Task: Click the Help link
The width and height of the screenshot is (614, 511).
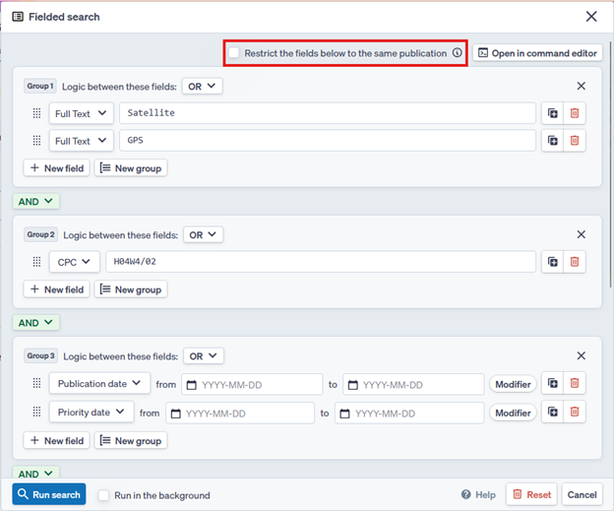Action: pyautogui.click(x=478, y=495)
